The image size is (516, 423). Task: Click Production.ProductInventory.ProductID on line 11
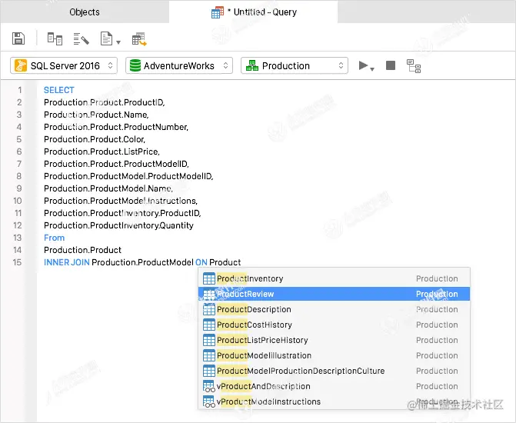tap(122, 213)
